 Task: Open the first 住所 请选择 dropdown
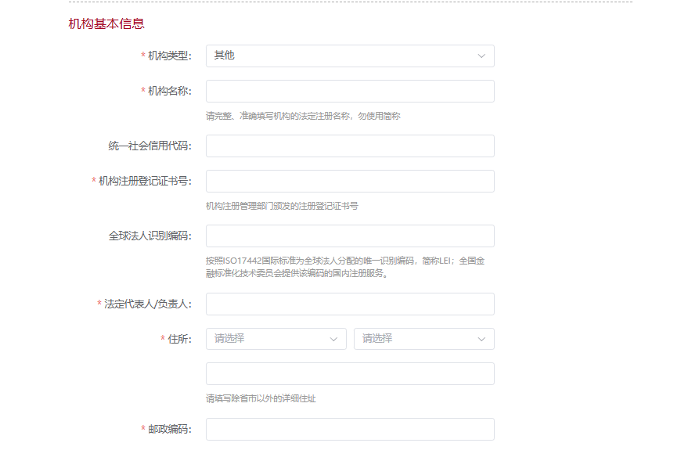pos(276,339)
